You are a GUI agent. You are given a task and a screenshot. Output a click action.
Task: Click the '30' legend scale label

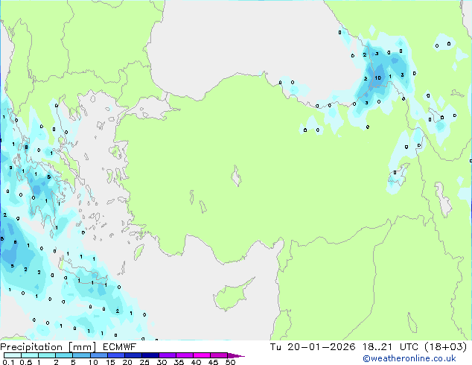click(x=162, y=362)
